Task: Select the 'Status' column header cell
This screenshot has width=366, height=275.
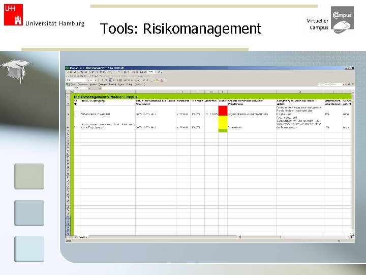Action: point(223,102)
